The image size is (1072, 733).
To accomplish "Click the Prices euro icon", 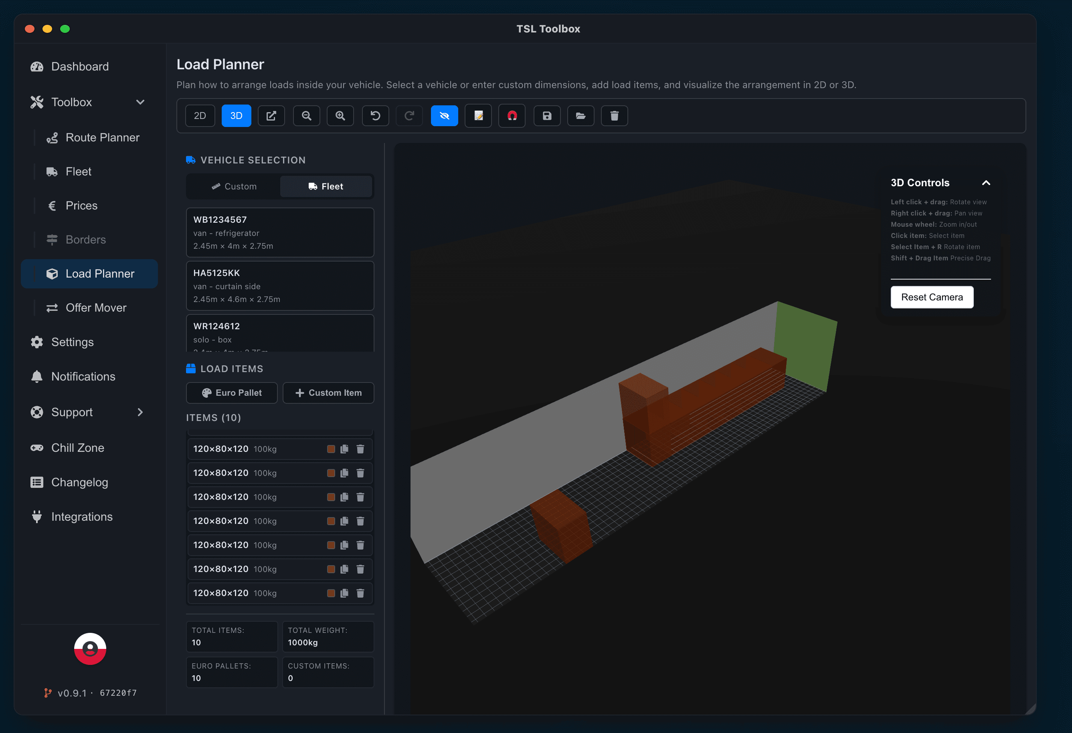I will tap(52, 205).
